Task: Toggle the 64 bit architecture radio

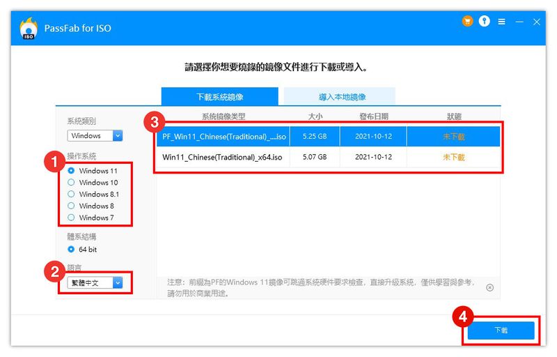Action: 71,249
